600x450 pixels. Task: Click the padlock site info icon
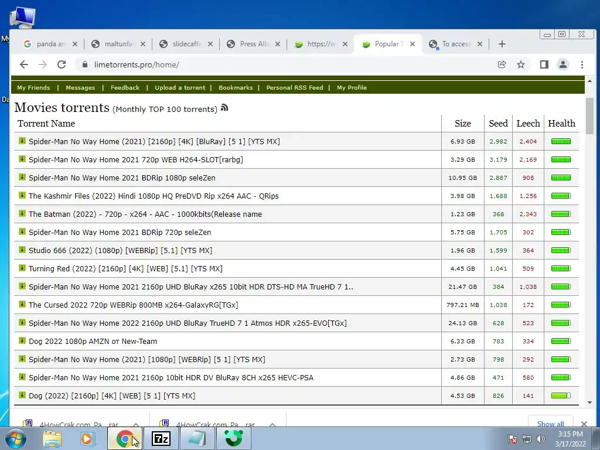coord(84,64)
